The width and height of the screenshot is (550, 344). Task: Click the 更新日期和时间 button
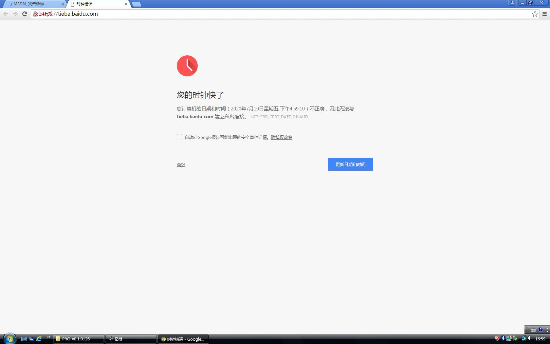[x=350, y=164]
